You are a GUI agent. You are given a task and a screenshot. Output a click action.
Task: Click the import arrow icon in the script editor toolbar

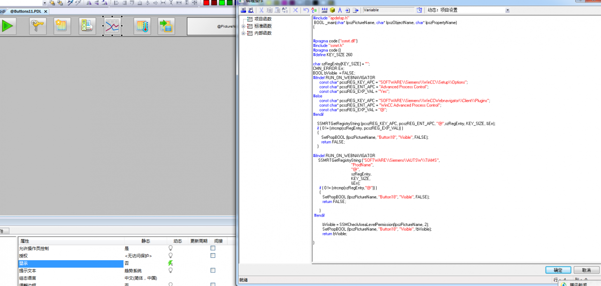(x=347, y=10)
